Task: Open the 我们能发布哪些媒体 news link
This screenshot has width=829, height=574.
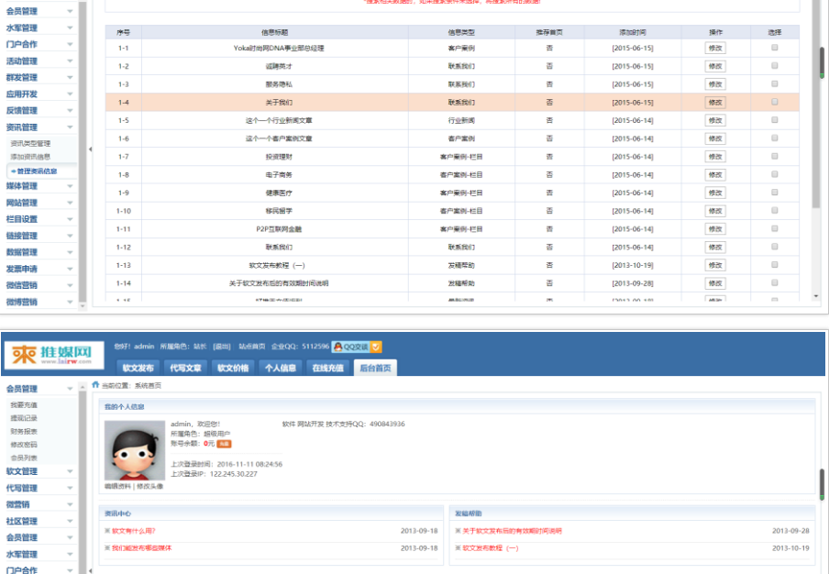Action: 141,548
